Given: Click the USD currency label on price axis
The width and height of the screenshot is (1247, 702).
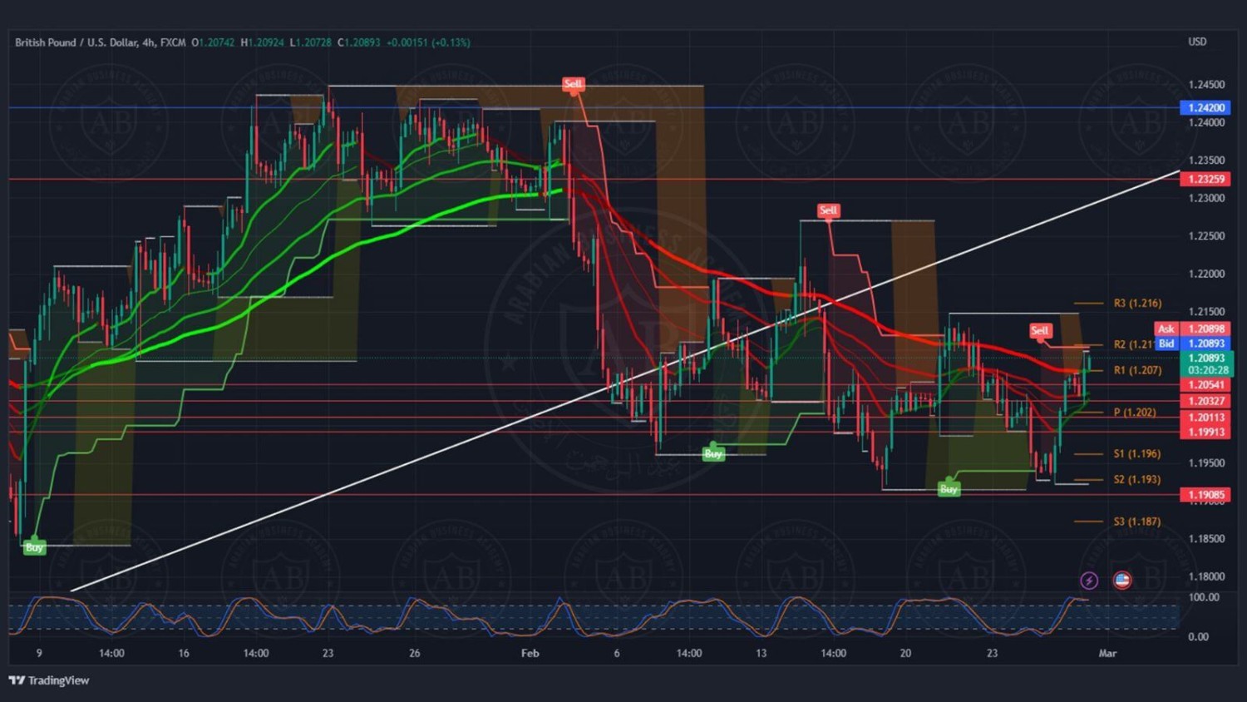Looking at the screenshot, I should (x=1197, y=42).
